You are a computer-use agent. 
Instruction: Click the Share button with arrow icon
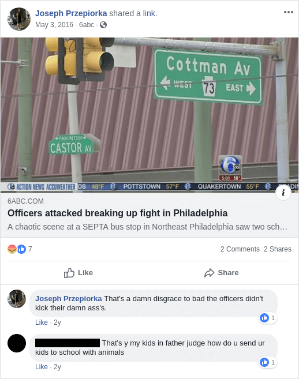click(221, 273)
